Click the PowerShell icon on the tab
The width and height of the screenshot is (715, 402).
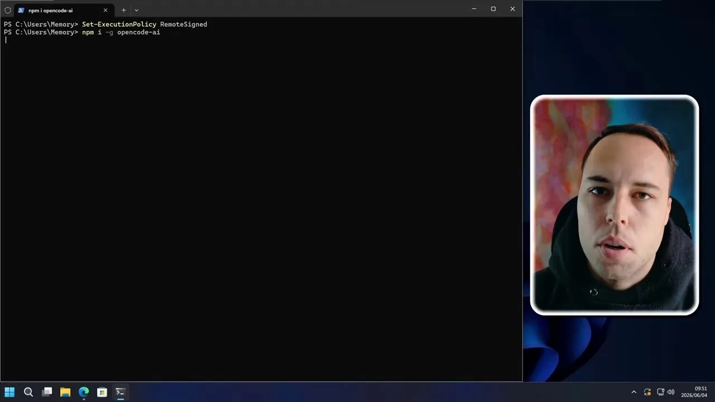point(21,10)
